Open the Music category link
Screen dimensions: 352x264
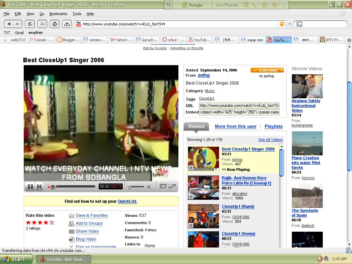pyautogui.click(x=210, y=91)
